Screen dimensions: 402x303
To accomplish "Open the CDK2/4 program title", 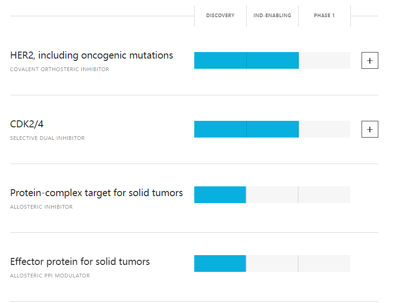I will pyautogui.click(x=27, y=124).
